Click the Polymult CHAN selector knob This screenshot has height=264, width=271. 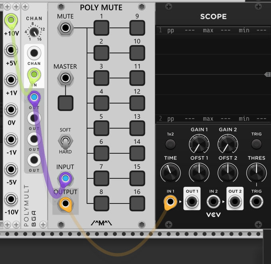click(34, 32)
